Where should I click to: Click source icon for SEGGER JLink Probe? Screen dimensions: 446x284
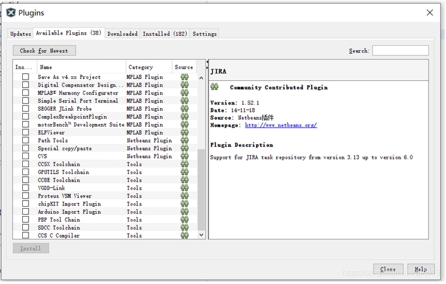click(184, 109)
